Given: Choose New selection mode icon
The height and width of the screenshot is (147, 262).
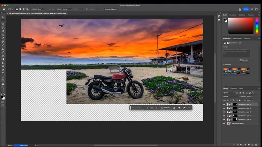Looking at the screenshot, I should [17, 9].
